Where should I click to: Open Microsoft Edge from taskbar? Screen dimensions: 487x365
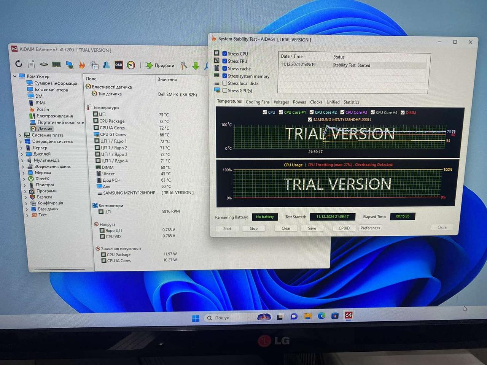tap(321, 316)
